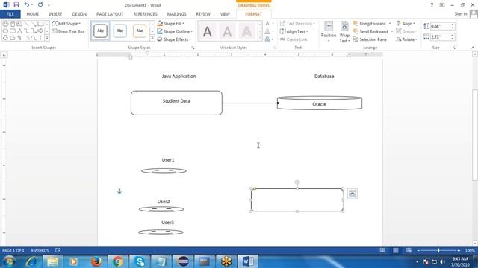Increase shape height with stepper arrow
The width and height of the screenshot is (478, 268).
point(453,25)
